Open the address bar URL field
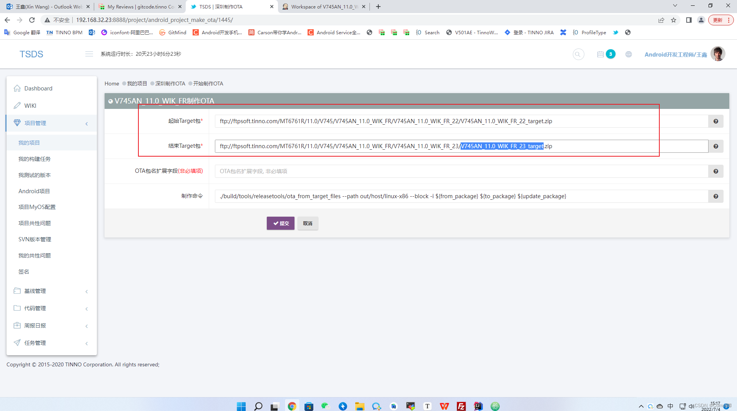 click(346, 20)
